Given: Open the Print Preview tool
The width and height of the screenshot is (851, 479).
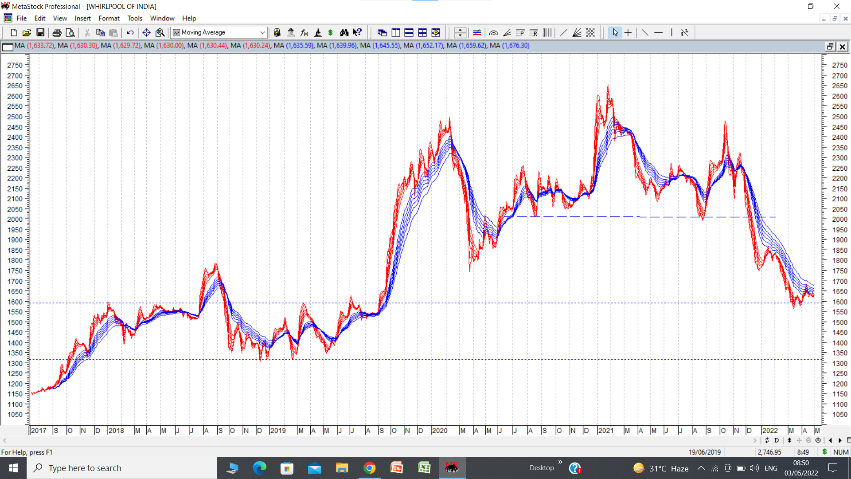Looking at the screenshot, I should [x=70, y=32].
